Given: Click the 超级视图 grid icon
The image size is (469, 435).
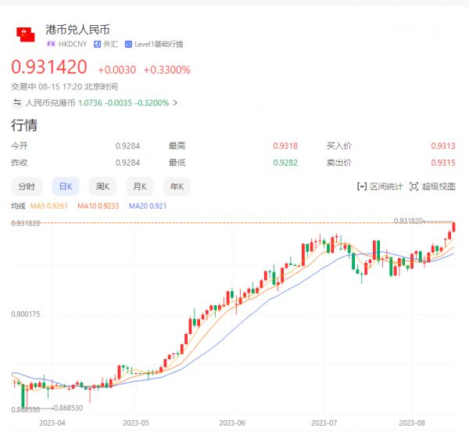Looking at the screenshot, I should [414, 186].
